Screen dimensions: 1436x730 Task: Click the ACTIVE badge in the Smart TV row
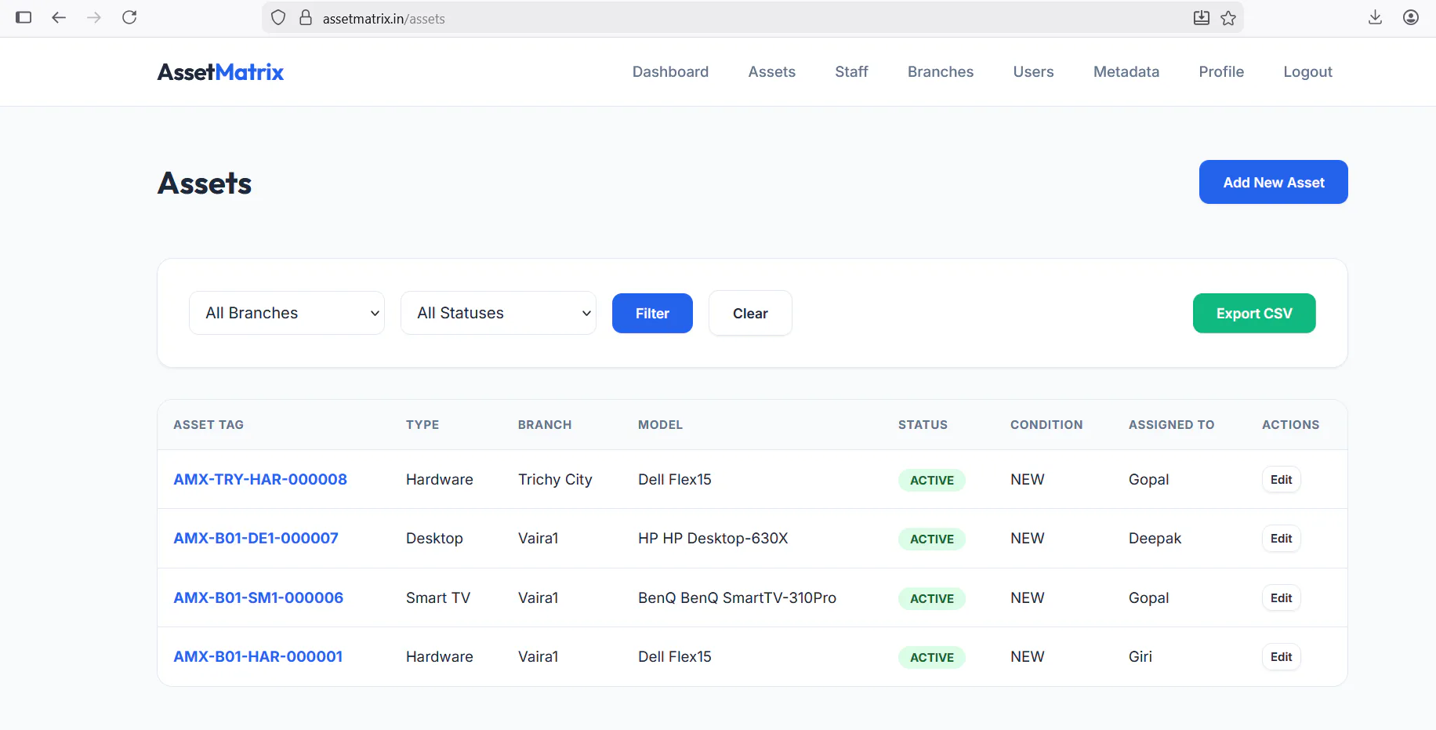(931, 598)
